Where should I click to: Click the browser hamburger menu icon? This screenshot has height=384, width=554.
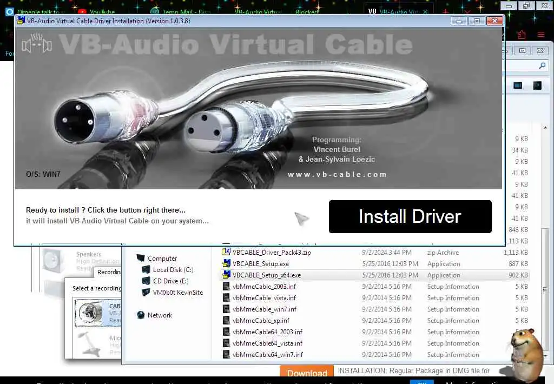[x=540, y=35]
